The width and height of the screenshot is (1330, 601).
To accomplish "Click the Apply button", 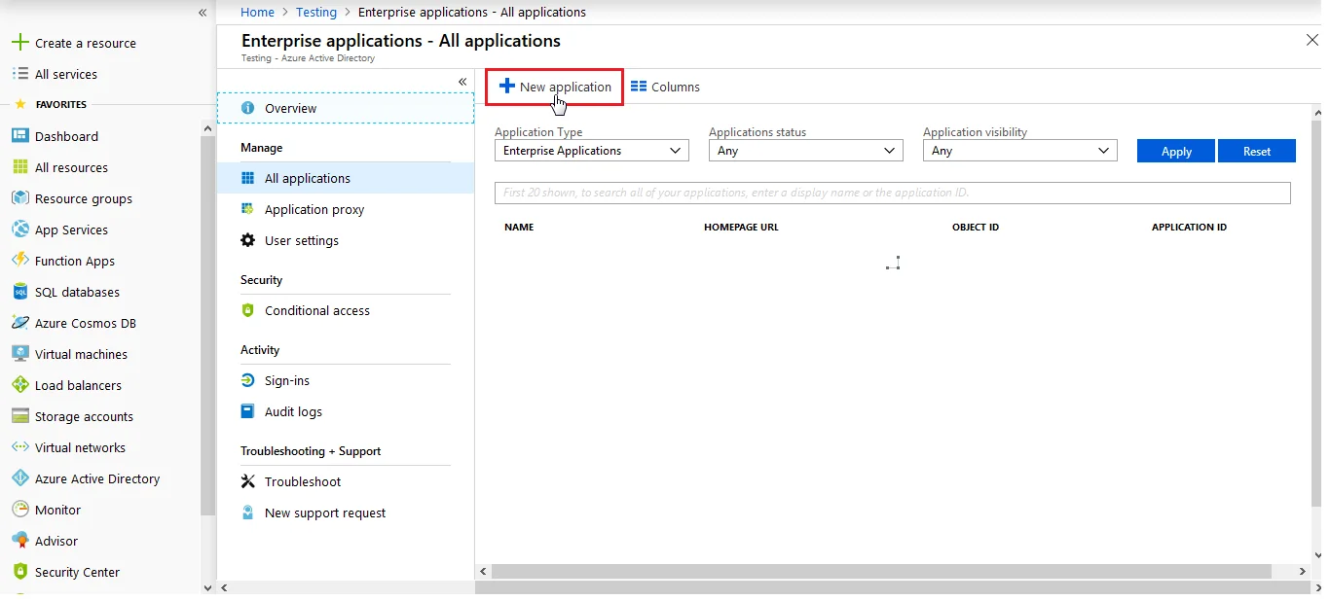I will point(1174,151).
